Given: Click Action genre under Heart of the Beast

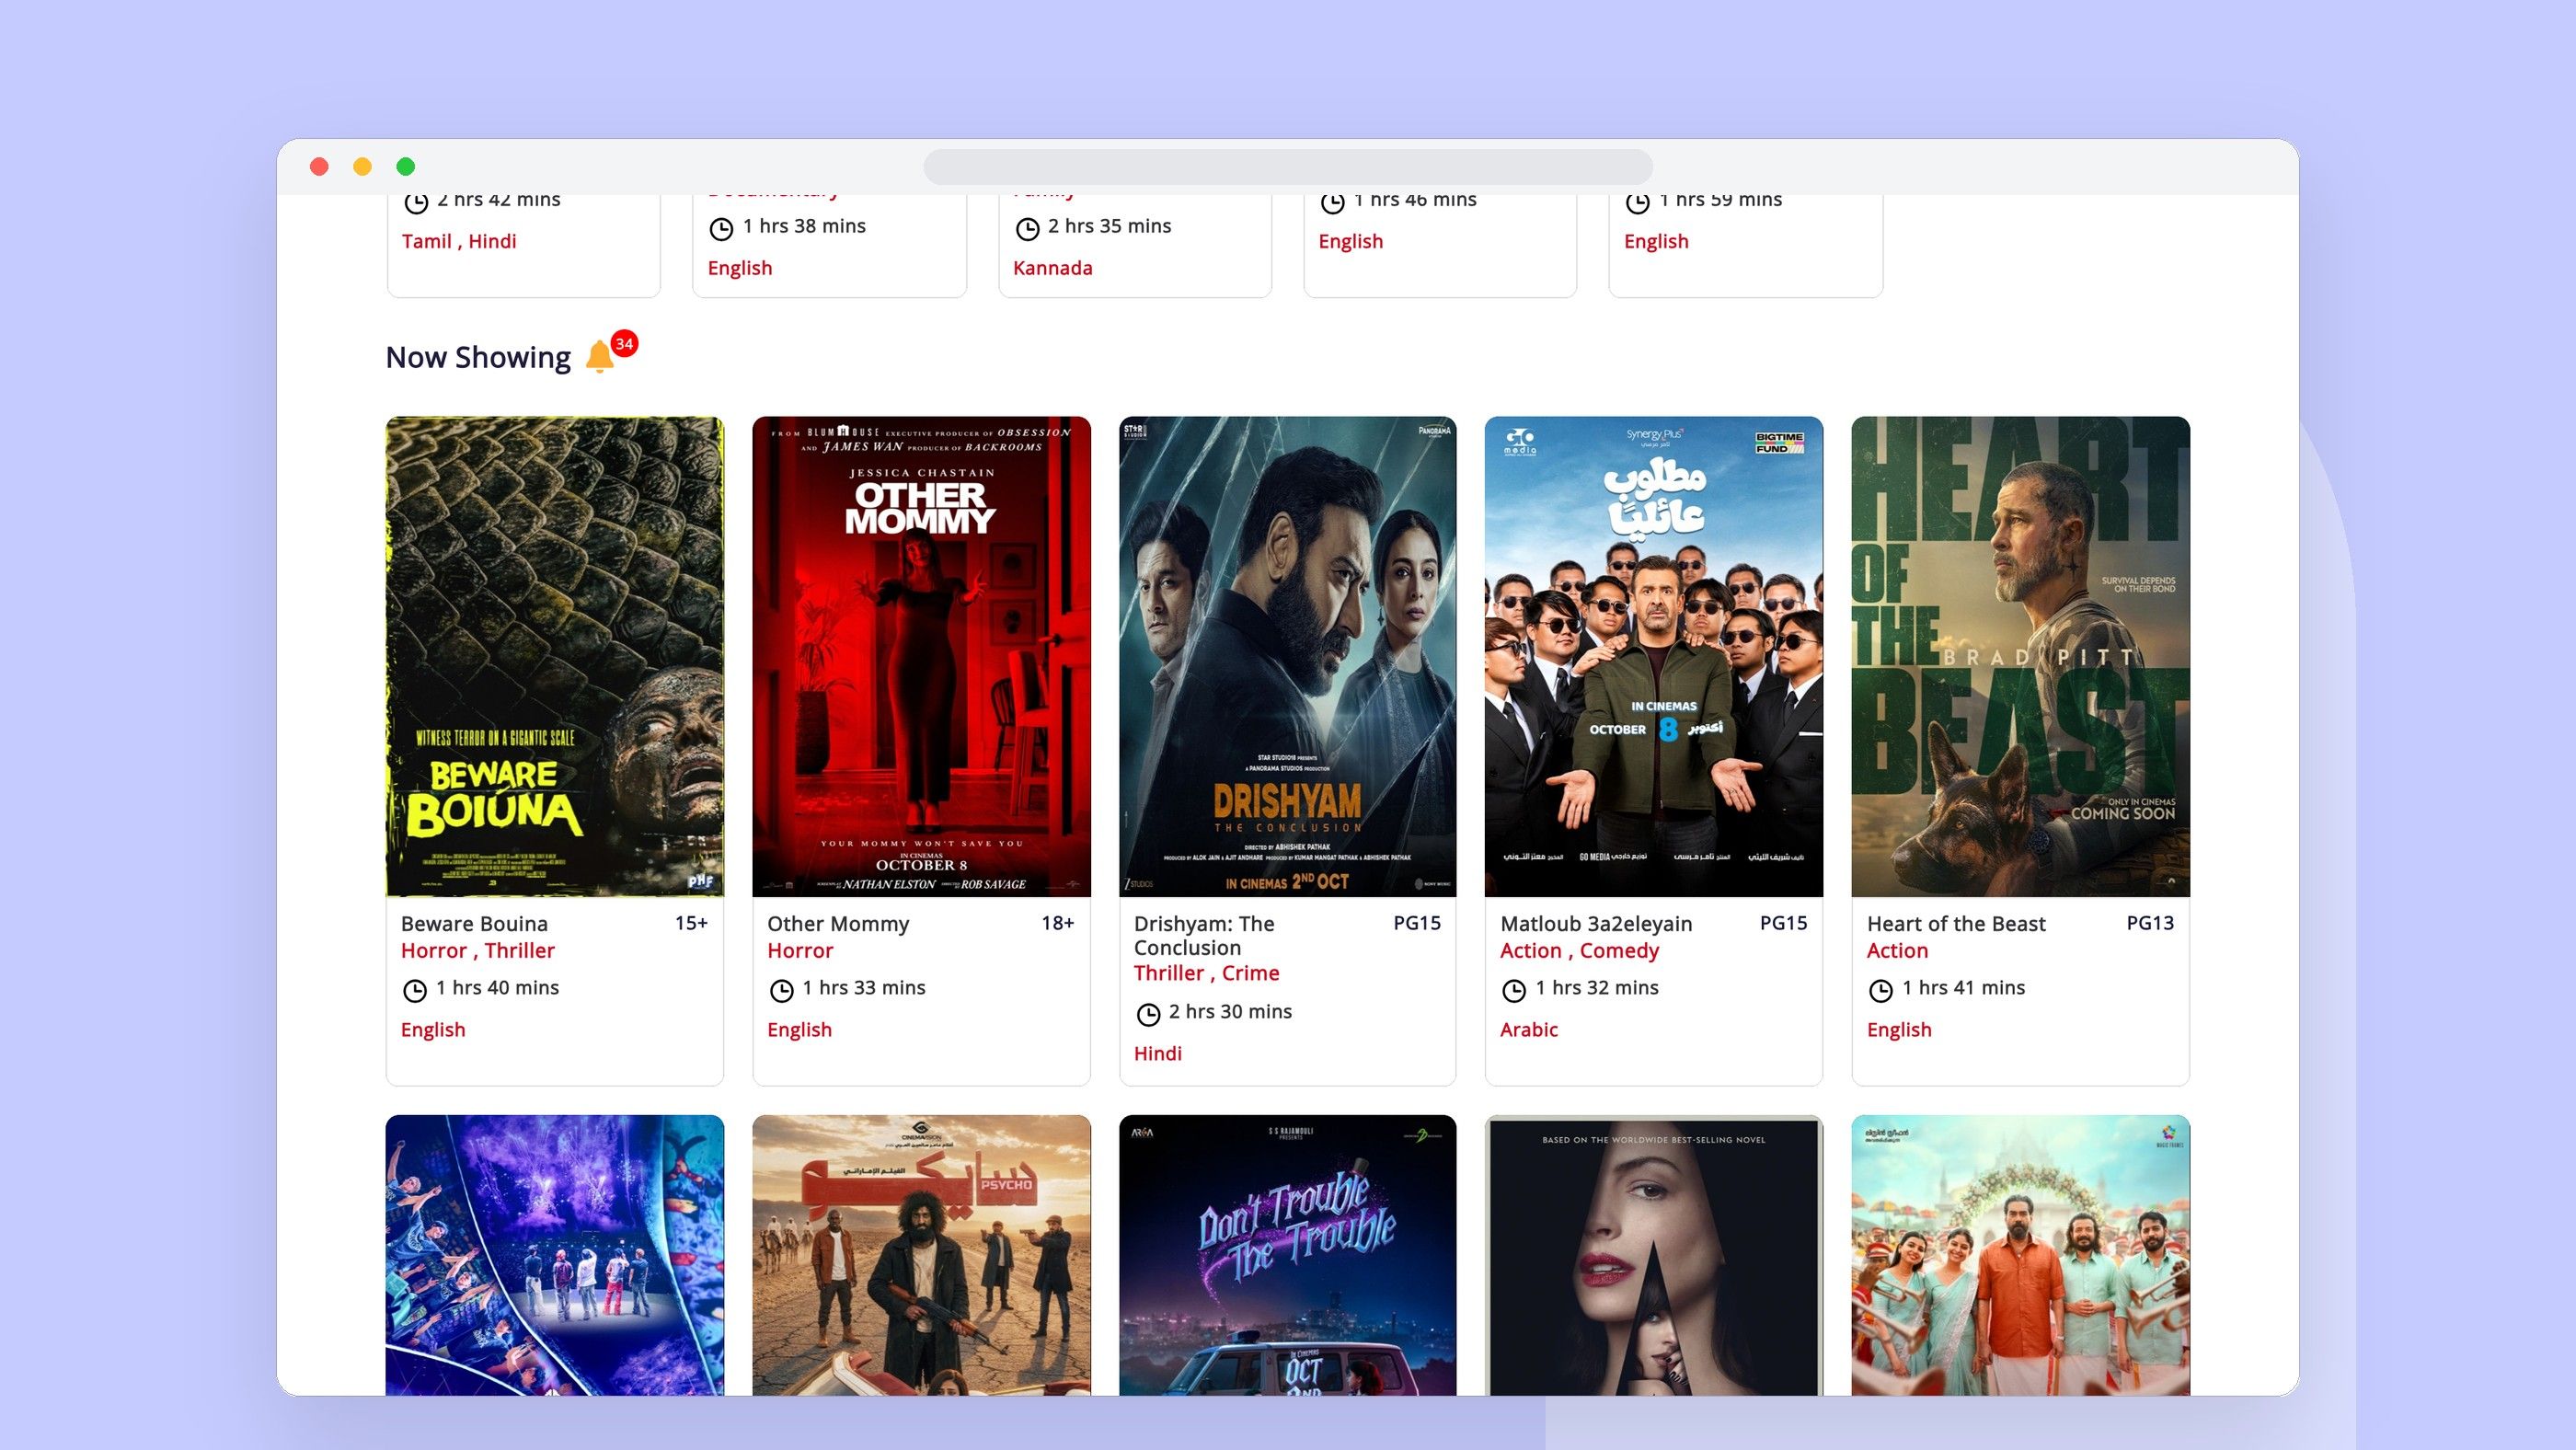Looking at the screenshot, I should pyautogui.click(x=1897, y=950).
